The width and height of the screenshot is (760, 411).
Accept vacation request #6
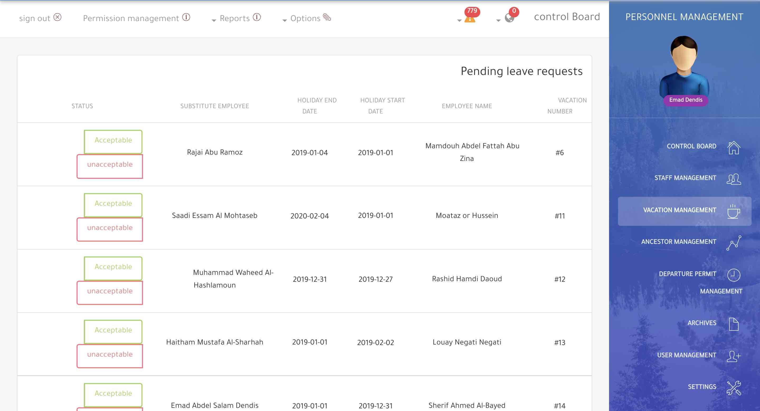click(x=113, y=141)
